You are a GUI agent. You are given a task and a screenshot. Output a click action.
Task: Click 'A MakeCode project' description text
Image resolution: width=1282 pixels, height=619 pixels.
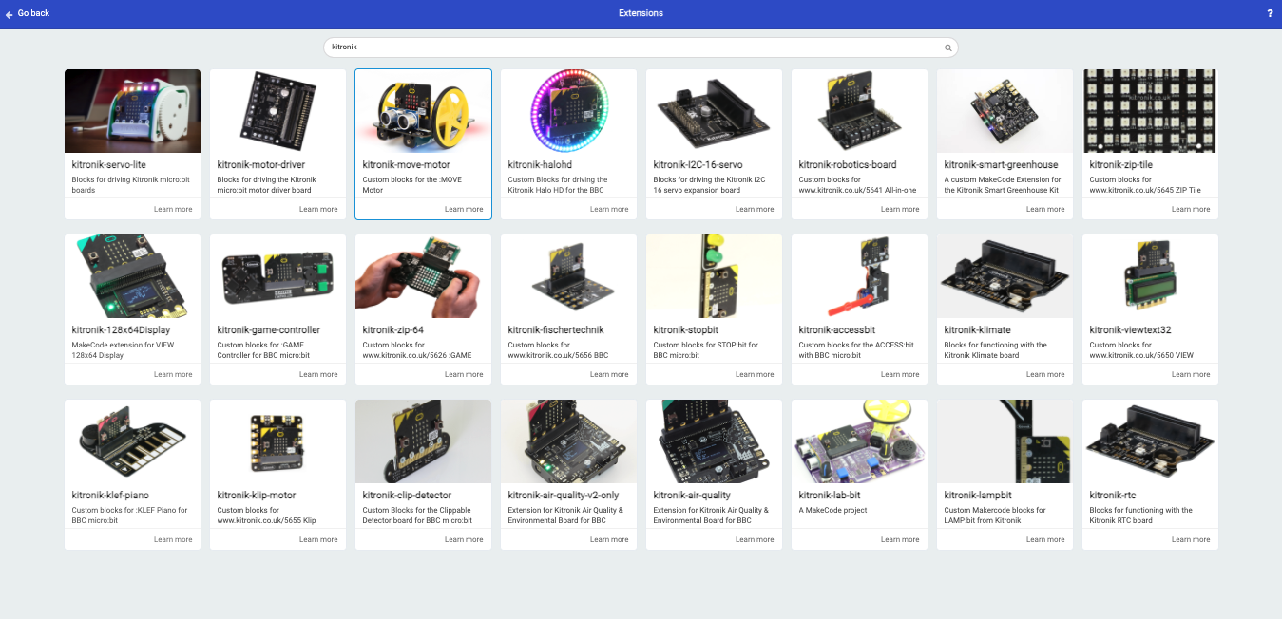pyautogui.click(x=833, y=510)
